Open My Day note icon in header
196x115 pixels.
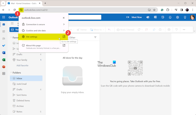(163, 17)
